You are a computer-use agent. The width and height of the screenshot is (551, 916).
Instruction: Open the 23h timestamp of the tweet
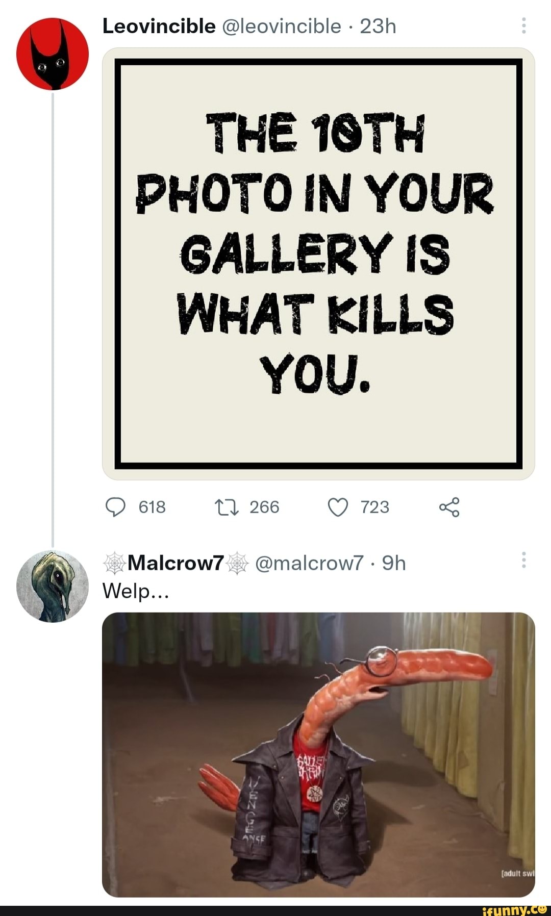point(378,26)
